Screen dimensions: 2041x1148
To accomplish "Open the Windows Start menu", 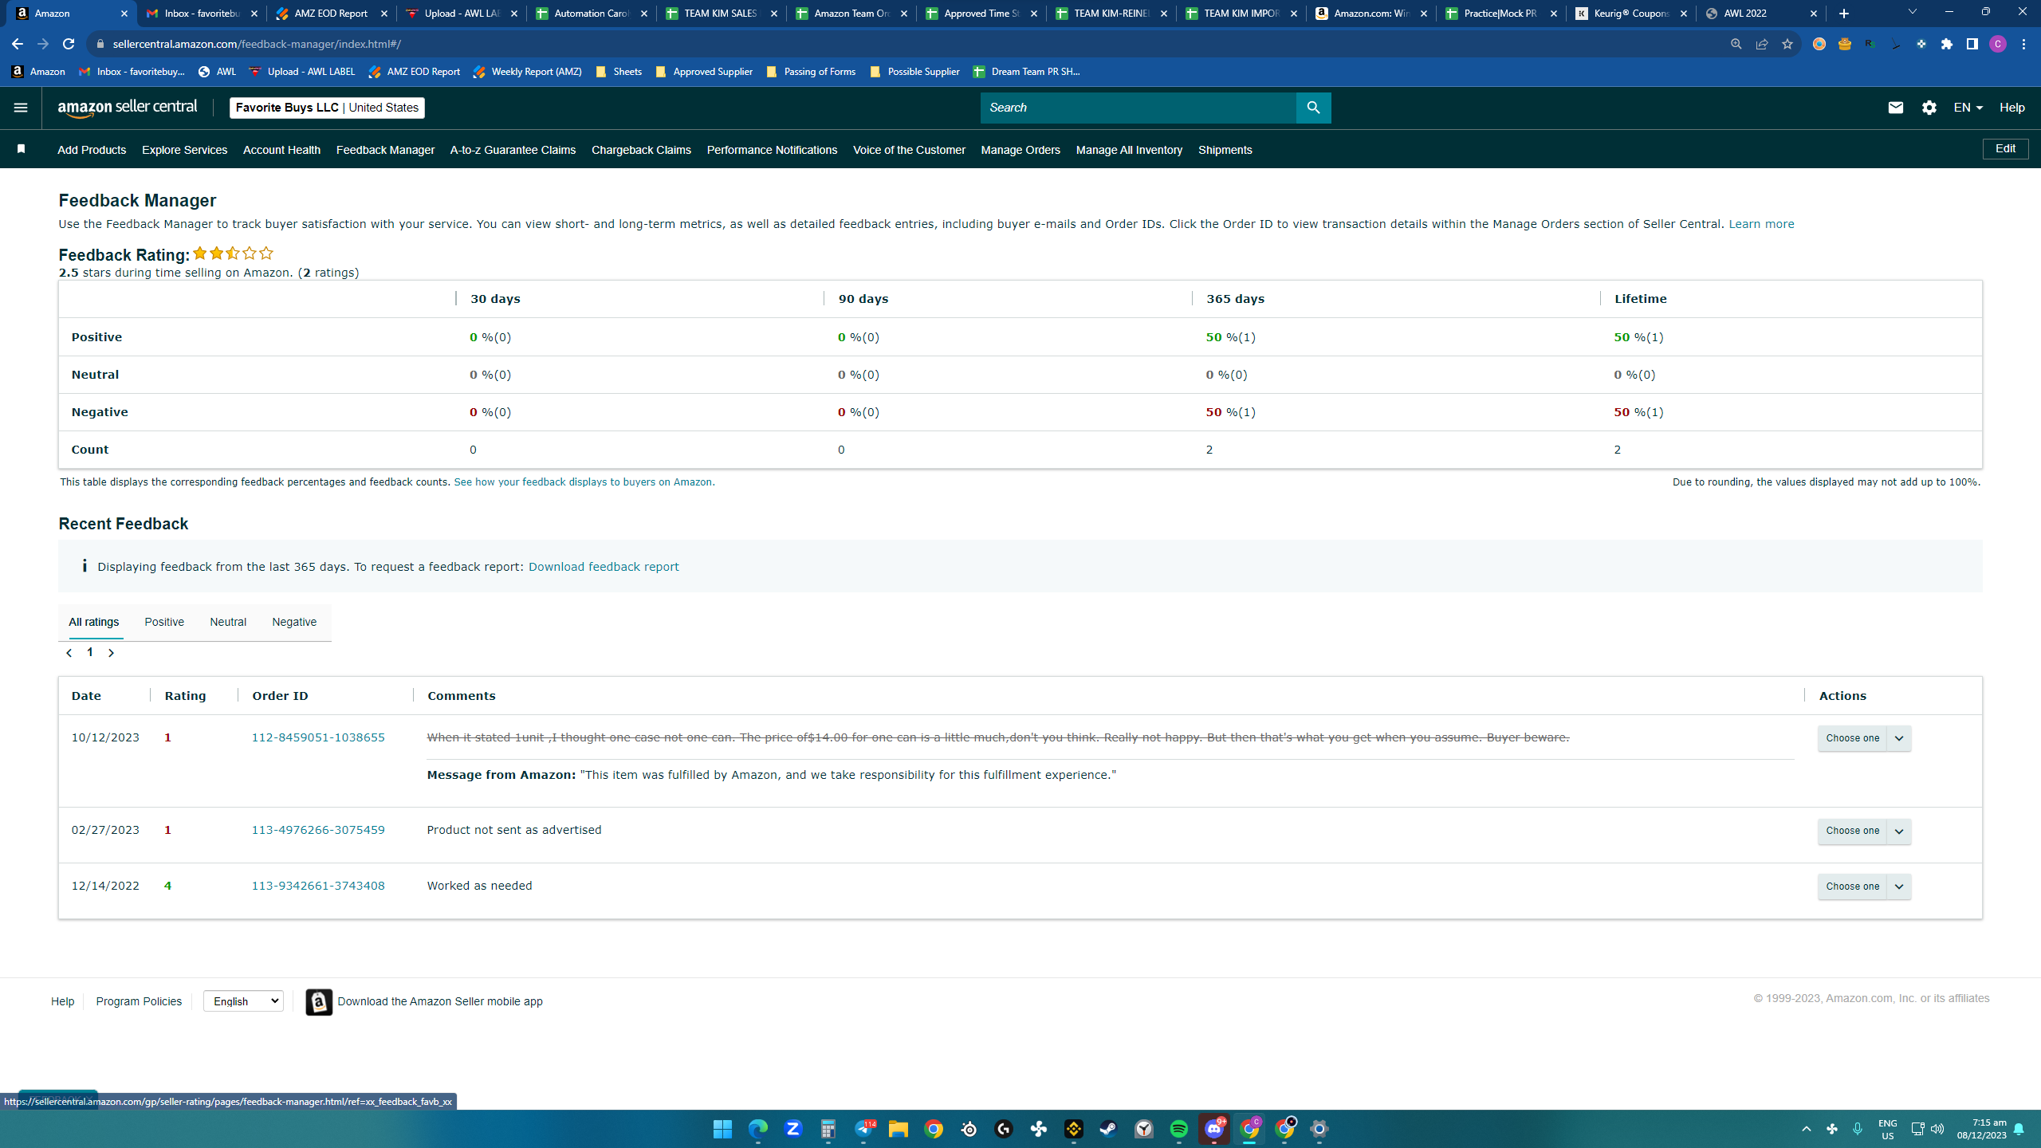I will (x=723, y=1129).
